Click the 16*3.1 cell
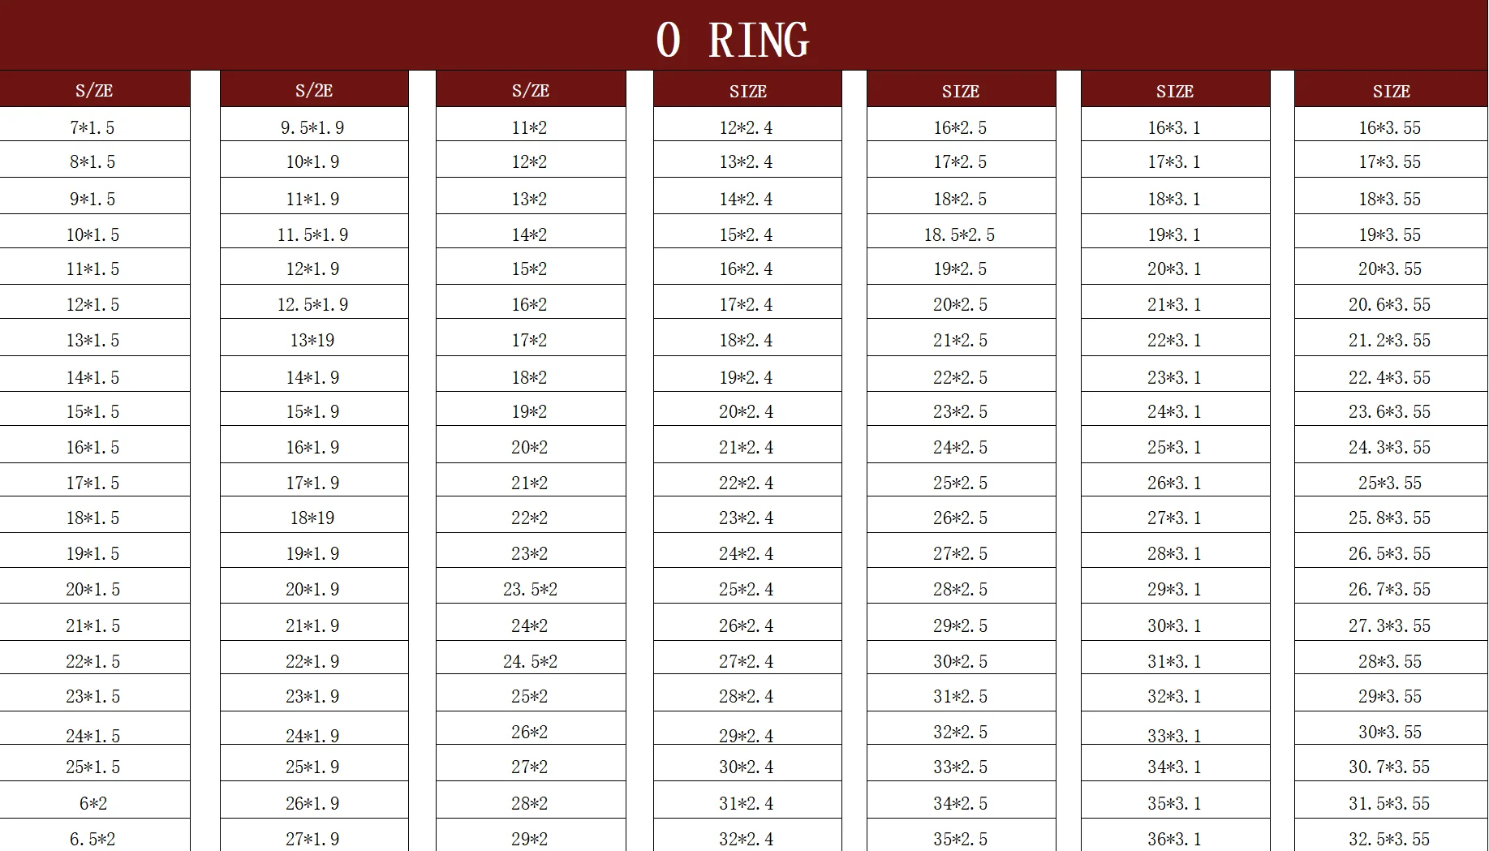 coord(1174,127)
